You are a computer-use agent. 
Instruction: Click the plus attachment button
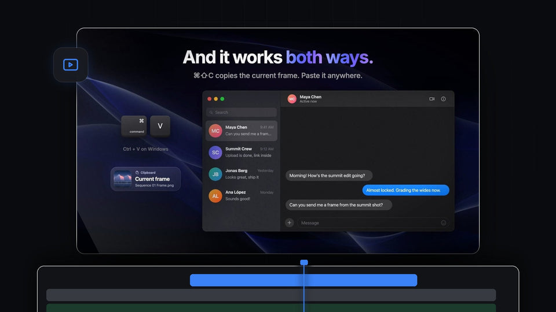pyautogui.click(x=290, y=222)
